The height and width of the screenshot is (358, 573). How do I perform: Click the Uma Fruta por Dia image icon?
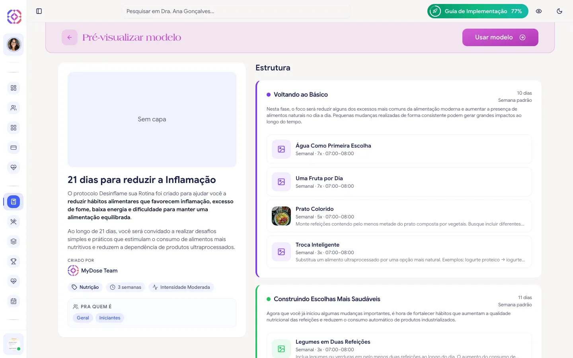tap(281, 182)
